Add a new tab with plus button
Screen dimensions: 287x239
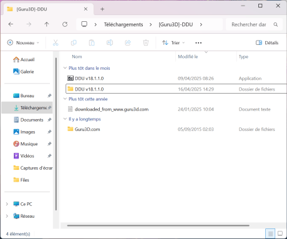[102, 9]
